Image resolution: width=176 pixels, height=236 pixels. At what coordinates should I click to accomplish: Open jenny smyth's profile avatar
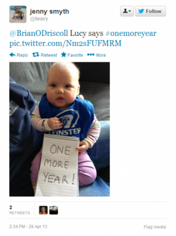(x=18, y=14)
